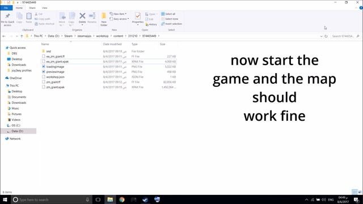Click the Cut scissors command
Viewport: 363px width, 204px height.
tap(39, 14)
